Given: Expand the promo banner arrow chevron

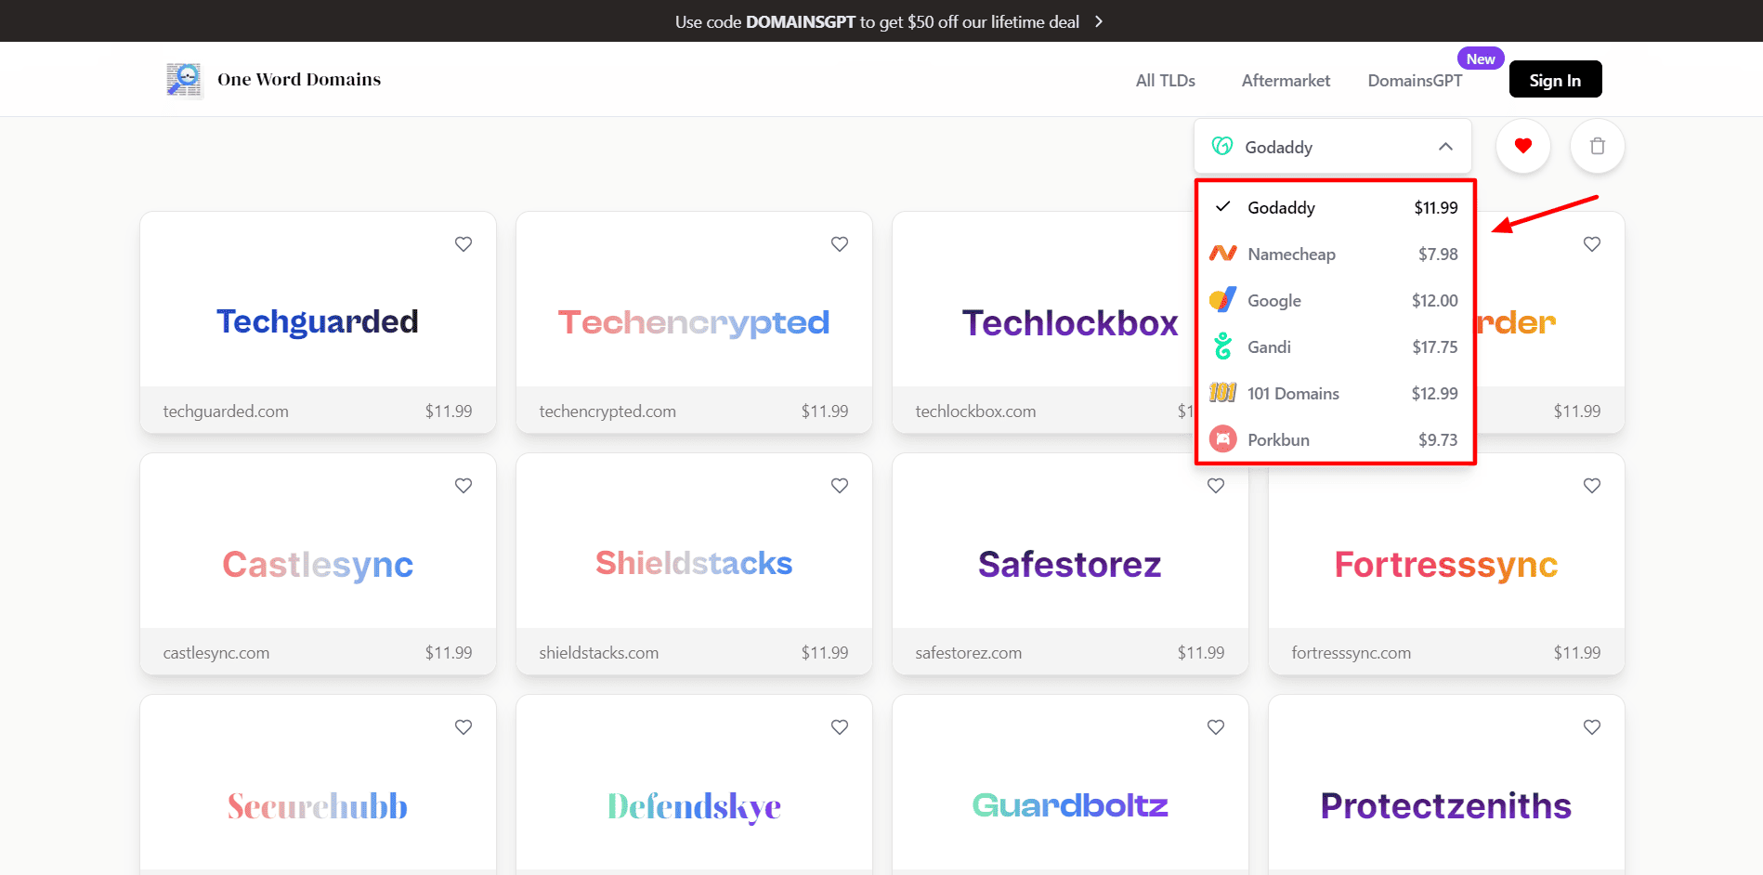Looking at the screenshot, I should coord(1099,21).
